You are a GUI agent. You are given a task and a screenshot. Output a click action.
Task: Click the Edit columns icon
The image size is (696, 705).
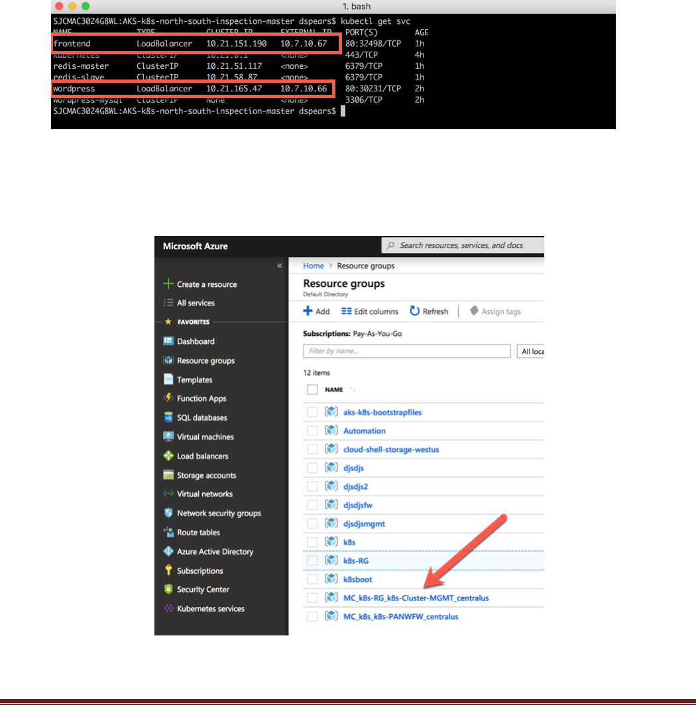click(x=347, y=311)
